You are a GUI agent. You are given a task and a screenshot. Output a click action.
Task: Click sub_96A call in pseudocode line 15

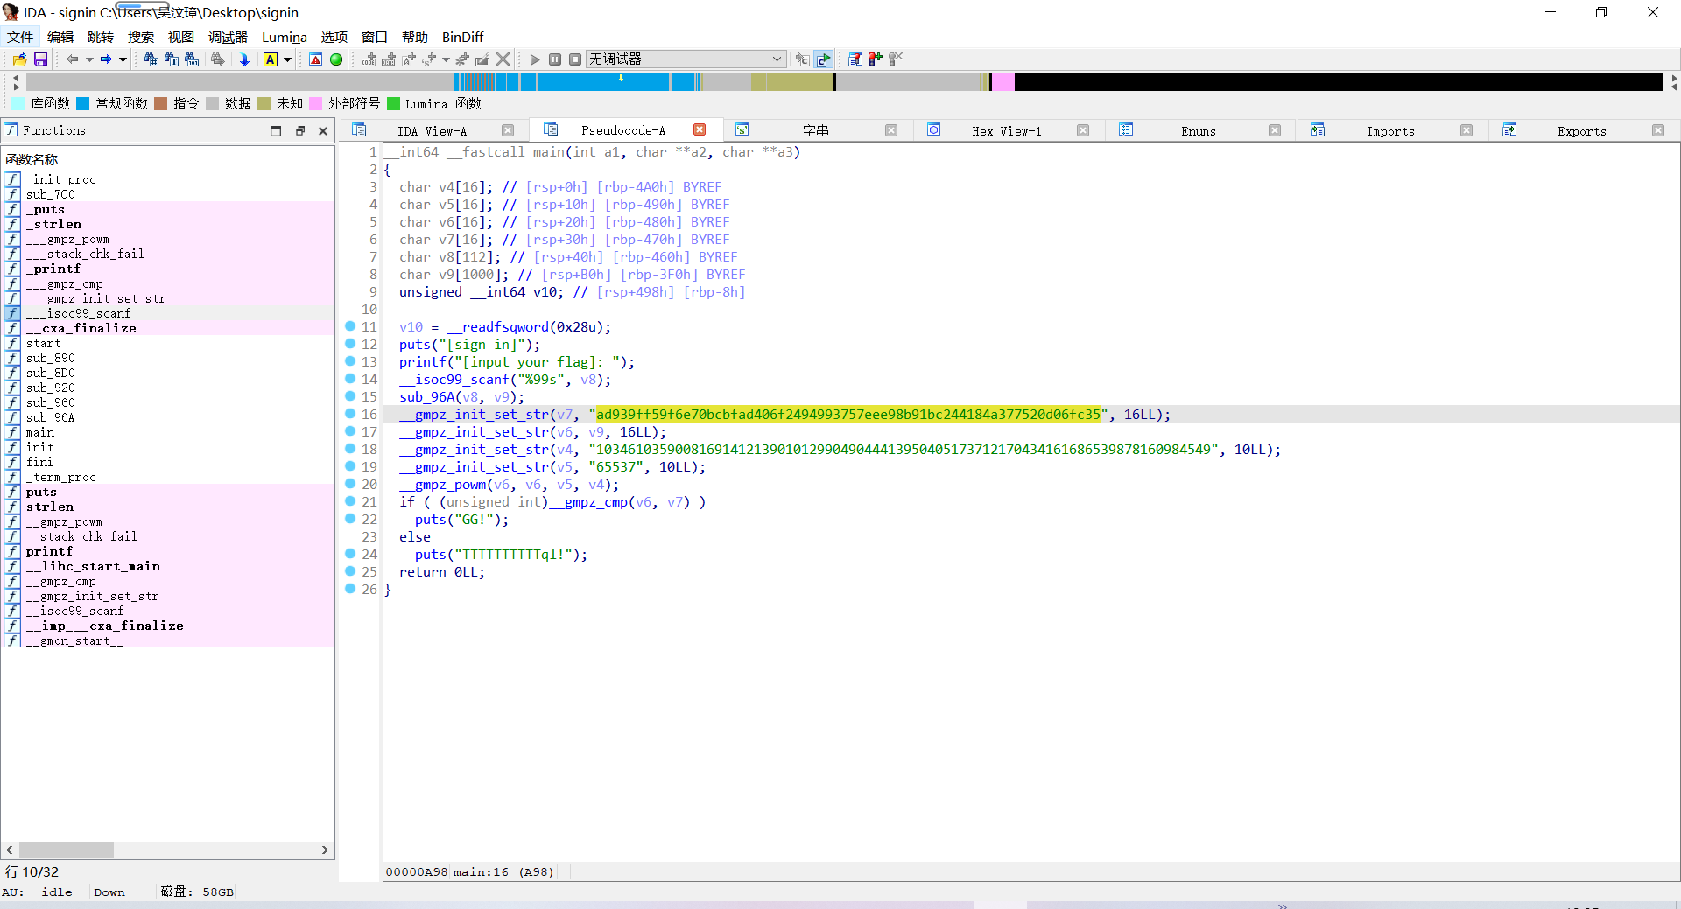426,397
